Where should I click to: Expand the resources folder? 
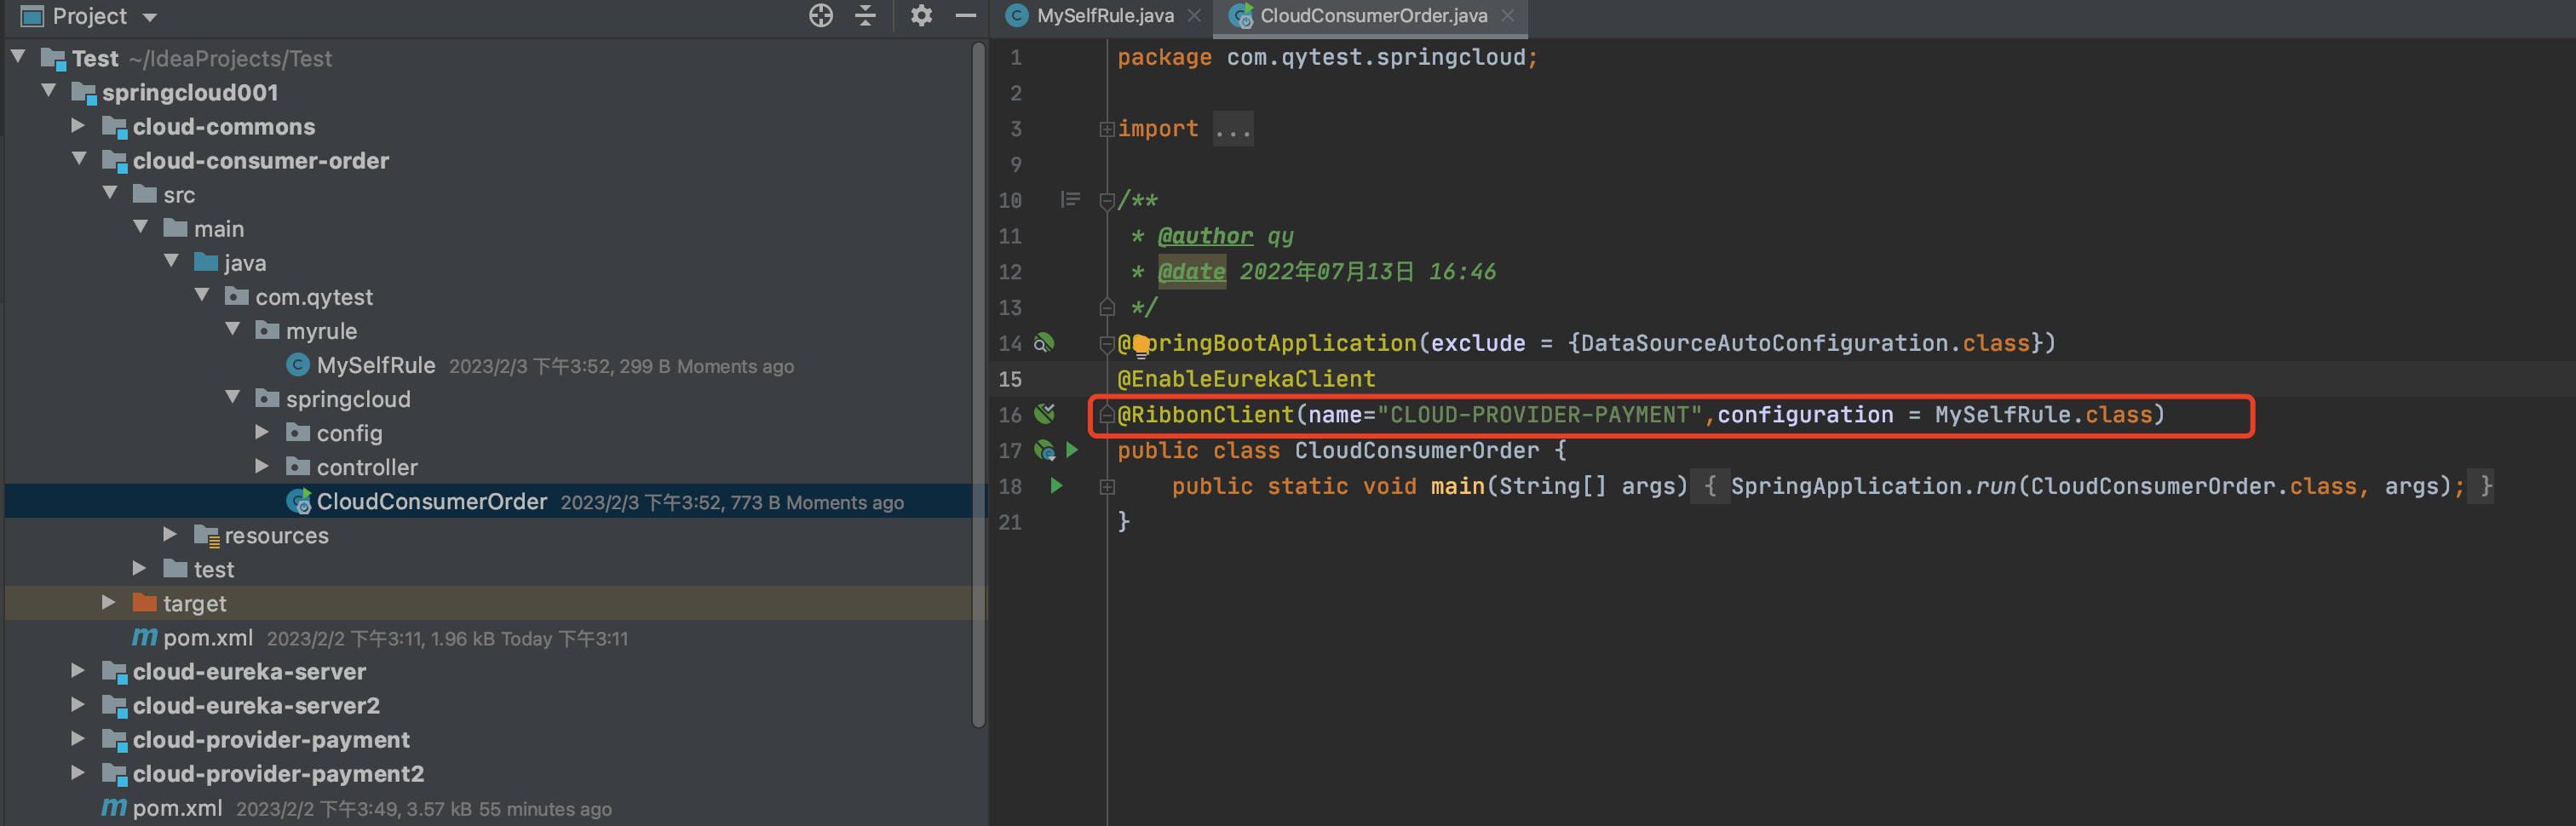point(170,534)
